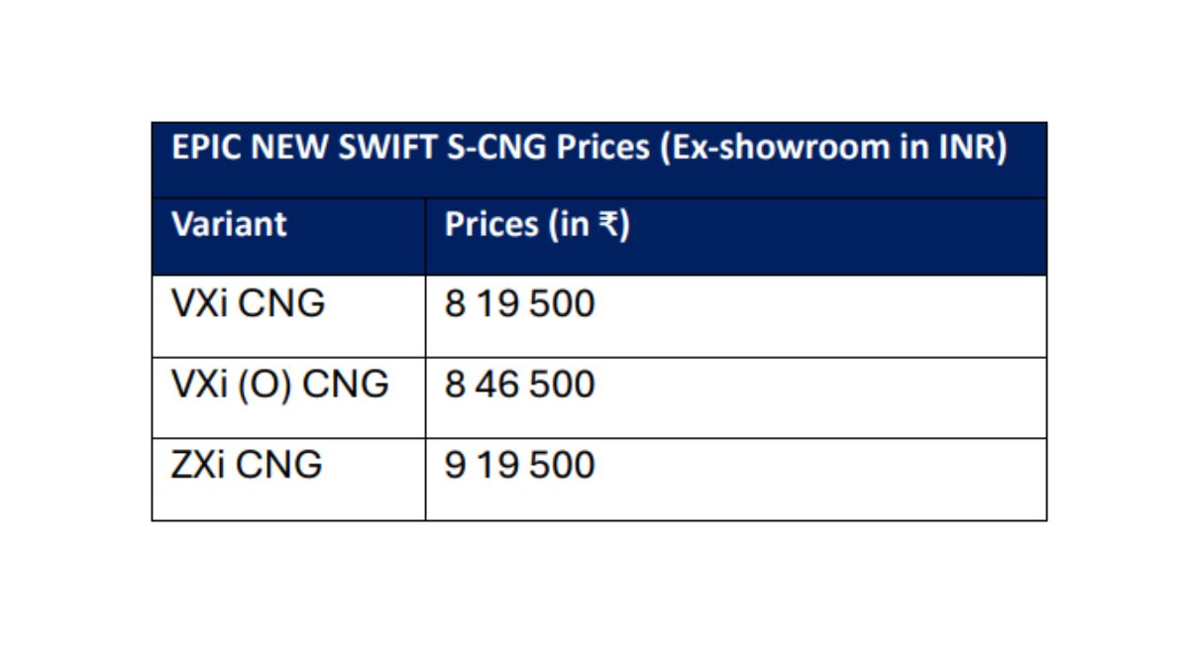Select the VXi CNG variant cell
The image size is (1189, 669).
pyautogui.click(x=248, y=303)
